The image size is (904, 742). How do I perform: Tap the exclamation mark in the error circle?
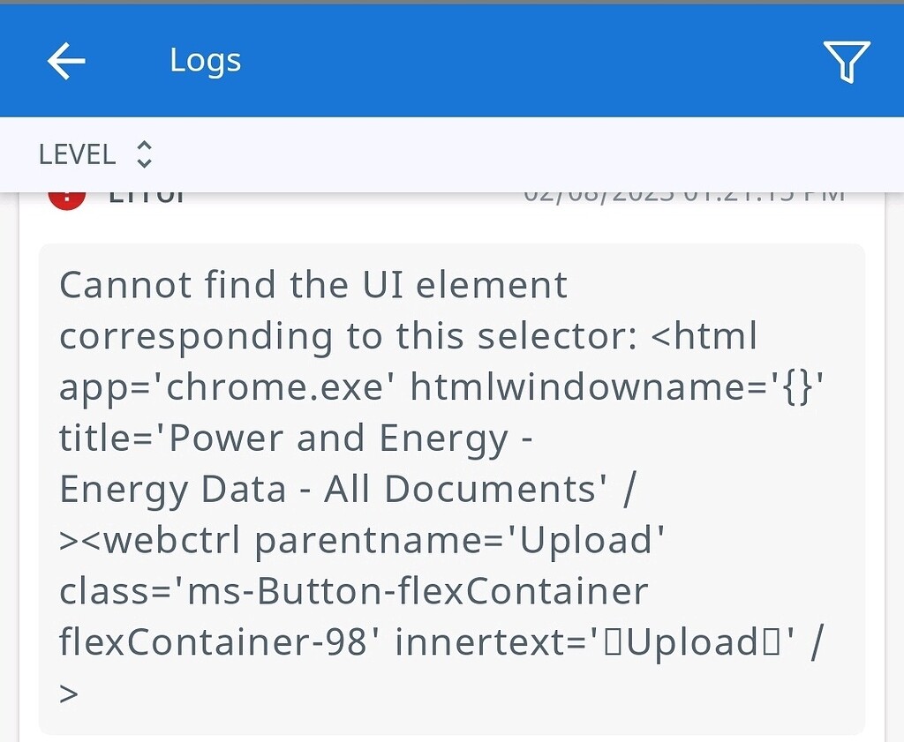69,193
